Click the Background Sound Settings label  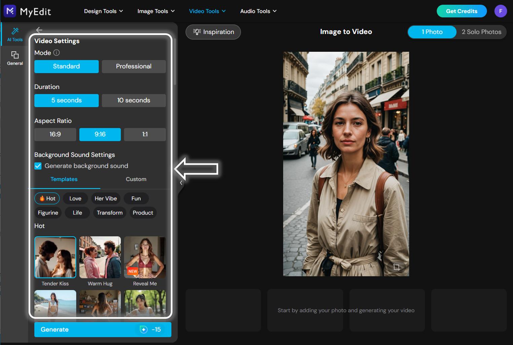[75, 155]
